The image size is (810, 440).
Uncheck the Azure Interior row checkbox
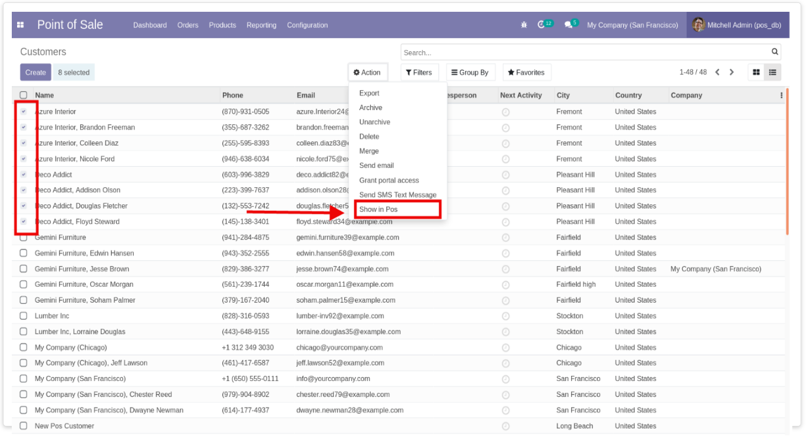coord(24,111)
